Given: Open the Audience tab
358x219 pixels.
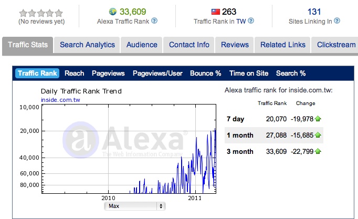Looking at the screenshot, I should pos(142,45).
